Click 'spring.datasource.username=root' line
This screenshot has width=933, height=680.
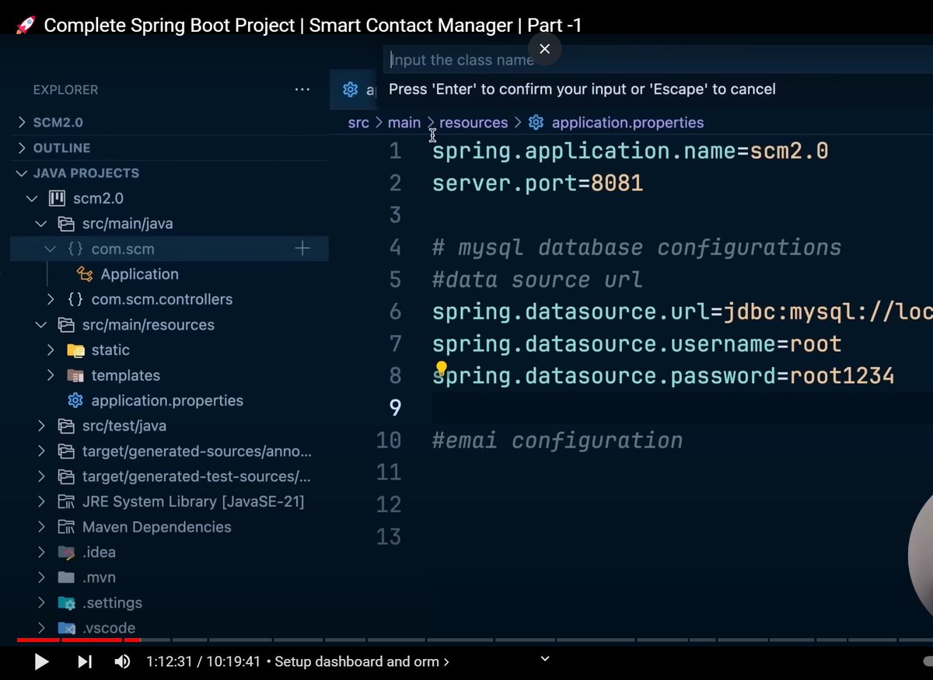click(637, 344)
